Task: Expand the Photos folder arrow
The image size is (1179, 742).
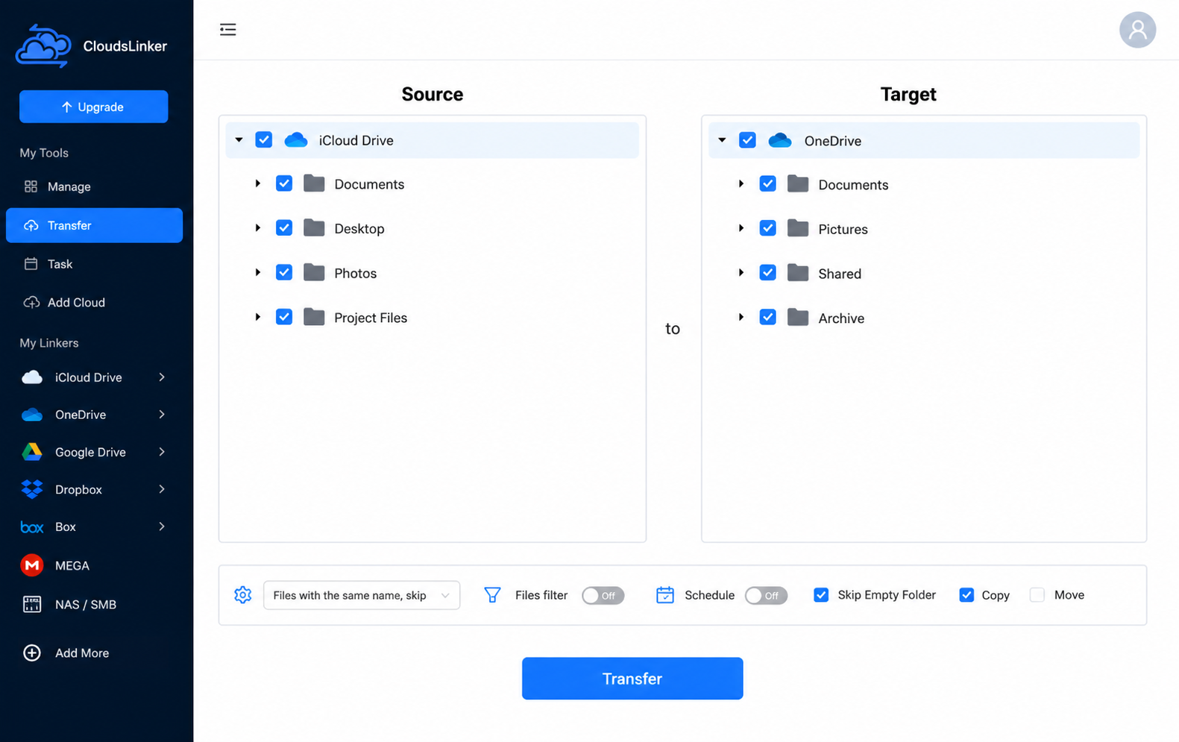Action: (x=258, y=272)
